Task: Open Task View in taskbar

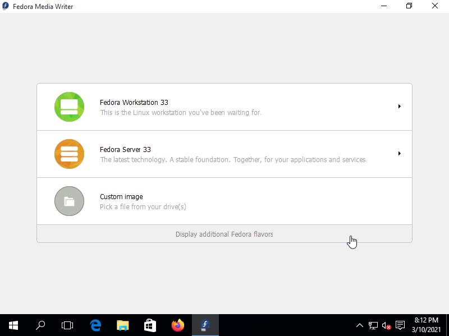Action: click(x=67, y=325)
